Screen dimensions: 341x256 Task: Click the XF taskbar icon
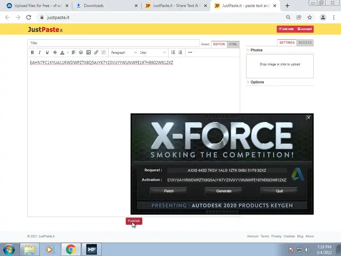coord(92,249)
